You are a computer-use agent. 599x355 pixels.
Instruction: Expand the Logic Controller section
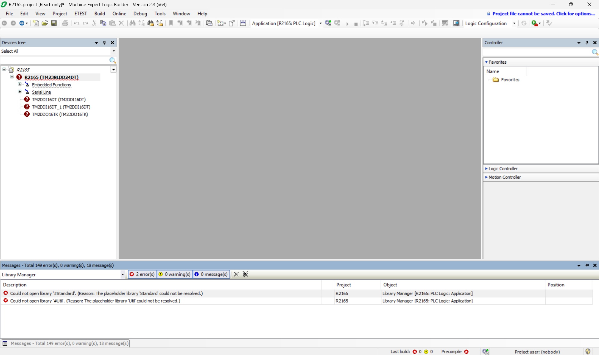point(503,168)
